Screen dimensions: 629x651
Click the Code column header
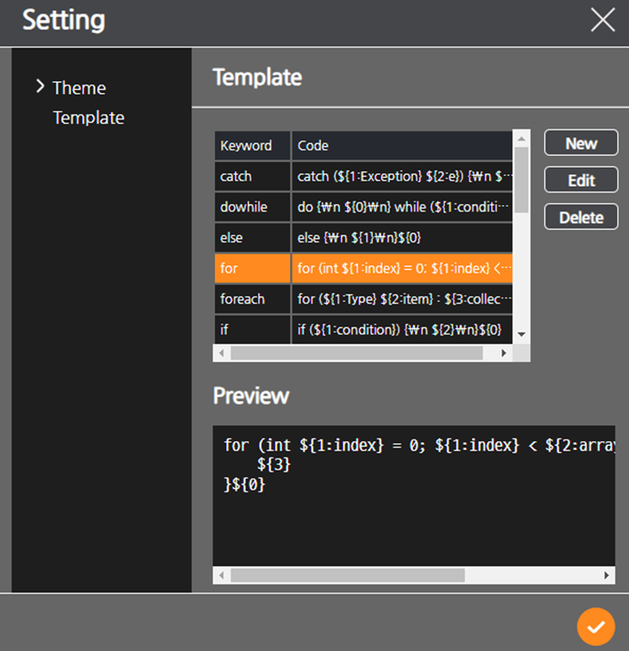coord(401,146)
